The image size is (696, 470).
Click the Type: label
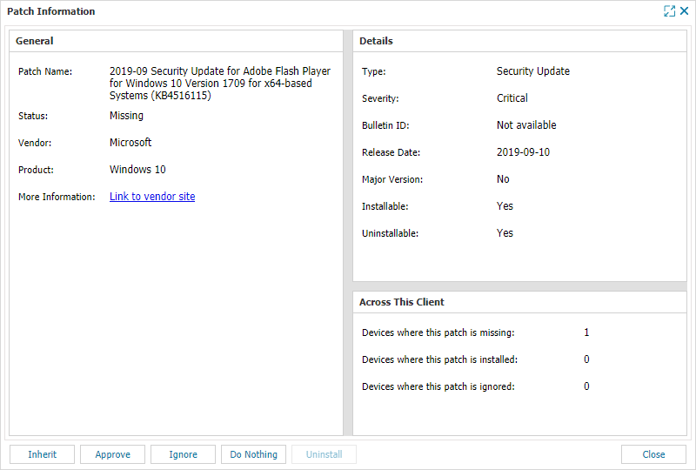point(374,71)
